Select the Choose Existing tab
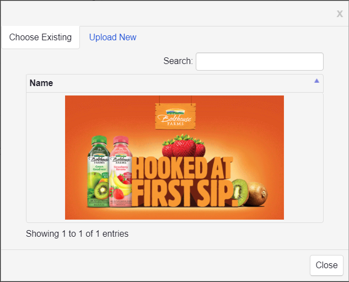This screenshot has height=282, width=349. point(40,37)
